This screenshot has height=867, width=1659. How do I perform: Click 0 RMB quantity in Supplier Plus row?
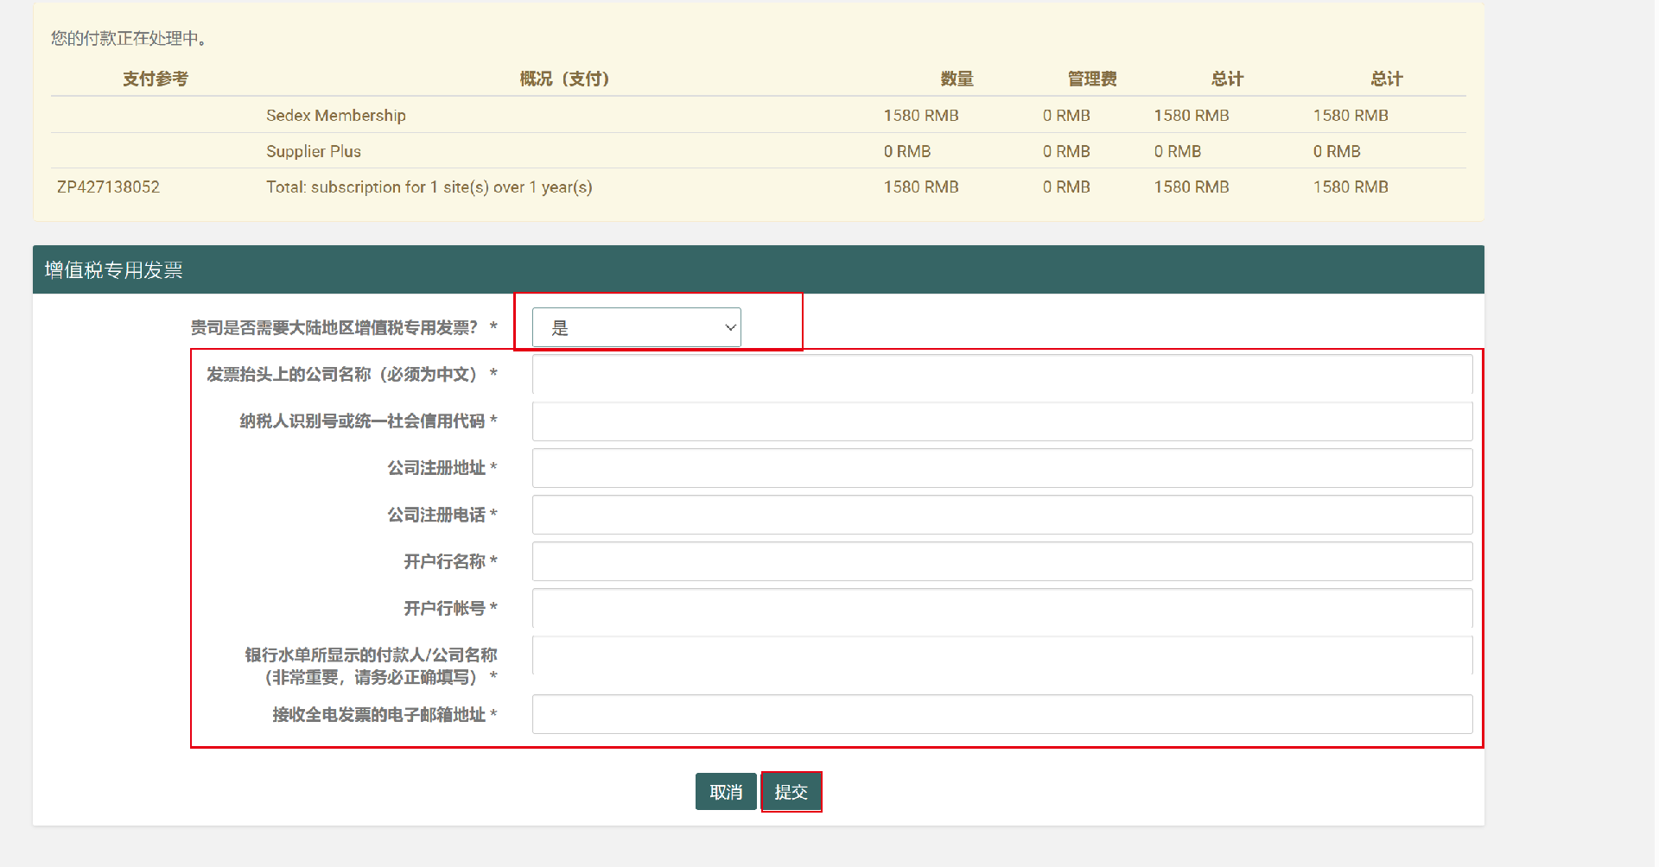coord(907,151)
